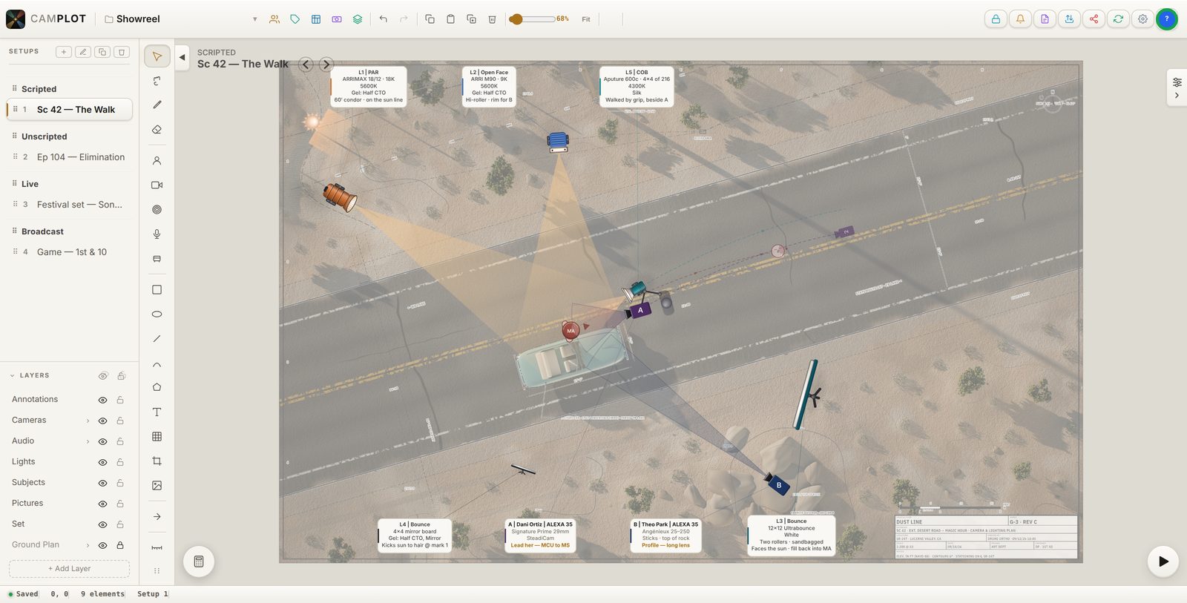Start playback with the play button
Viewport: 1187px width, 603px height.
pyautogui.click(x=1163, y=561)
